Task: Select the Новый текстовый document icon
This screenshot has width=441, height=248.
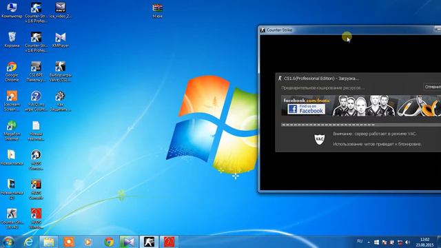Action: [36, 130]
